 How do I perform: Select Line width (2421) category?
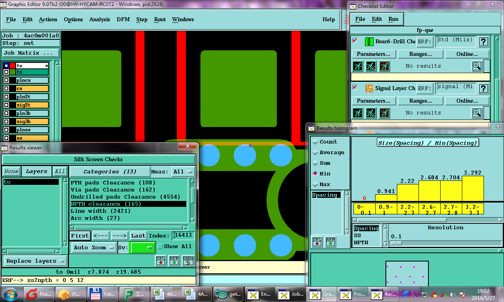(x=128, y=211)
